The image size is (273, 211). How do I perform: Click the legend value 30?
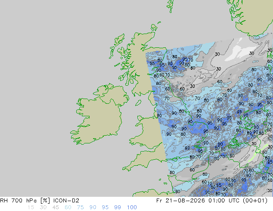43,208
